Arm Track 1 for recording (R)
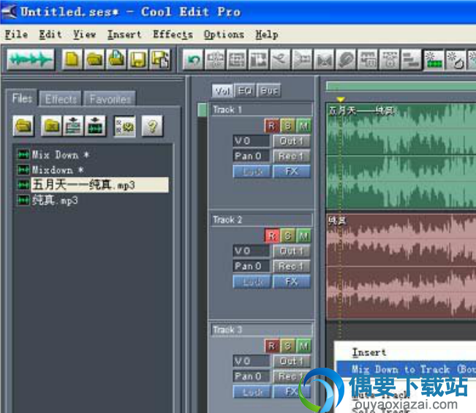The width and height of the screenshot is (476, 413). (x=272, y=126)
